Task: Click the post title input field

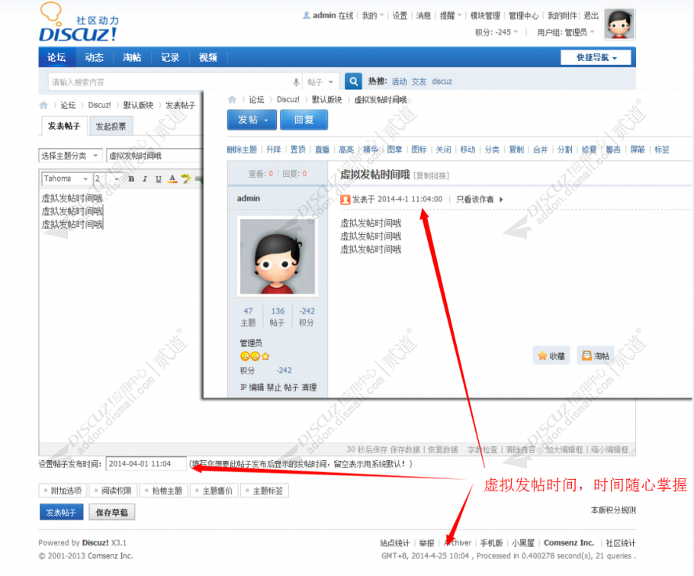Action: [155, 156]
